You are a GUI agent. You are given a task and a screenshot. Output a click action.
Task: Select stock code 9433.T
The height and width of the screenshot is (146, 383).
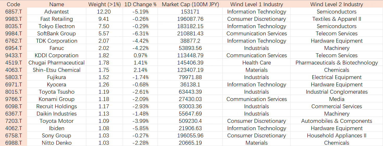13,55
